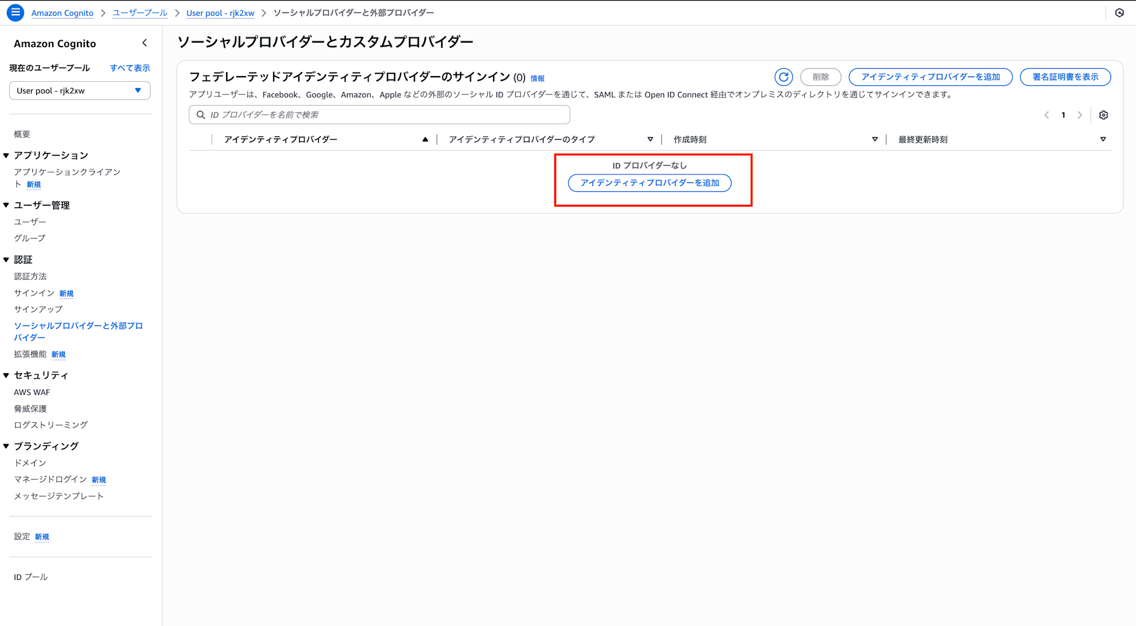1136x626 pixels.
Task: Go to next page arrow
Action: 1080,115
